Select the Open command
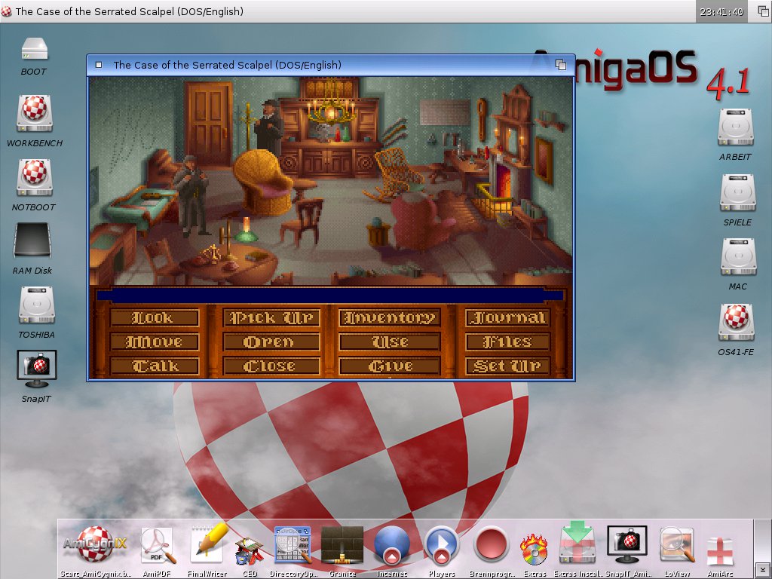The height and width of the screenshot is (579, 772). 271,342
